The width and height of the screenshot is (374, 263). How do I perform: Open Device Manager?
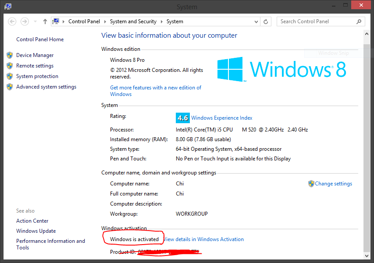pyautogui.click(x=35, y=55)
